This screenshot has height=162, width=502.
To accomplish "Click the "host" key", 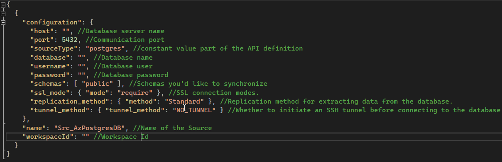I will coord(42,31).
